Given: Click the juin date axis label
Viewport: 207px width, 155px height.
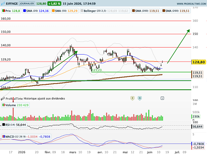Looking at the screenshot, I should tap(149, 152).
